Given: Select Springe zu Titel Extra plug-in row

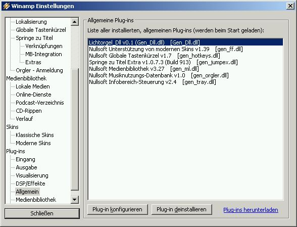Looking at the screenshot, I should click(185, 62).
